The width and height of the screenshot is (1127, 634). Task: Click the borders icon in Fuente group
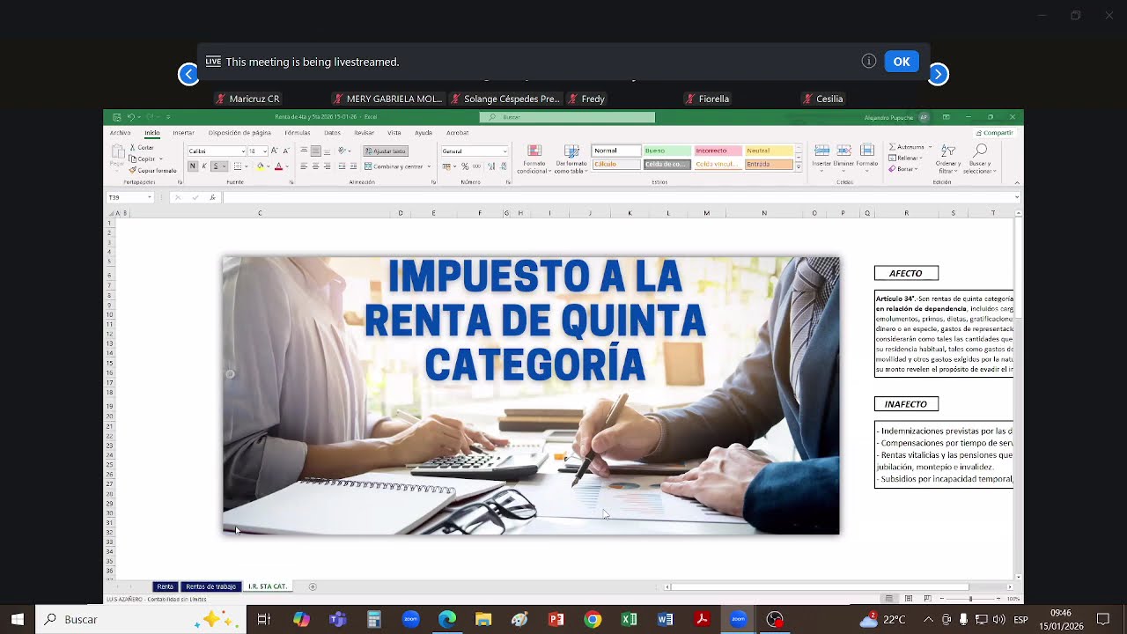point(238,166)
